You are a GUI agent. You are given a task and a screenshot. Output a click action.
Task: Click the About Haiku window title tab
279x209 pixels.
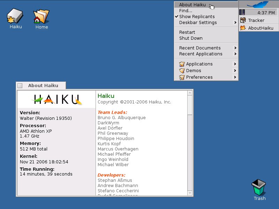click(43, 85)
